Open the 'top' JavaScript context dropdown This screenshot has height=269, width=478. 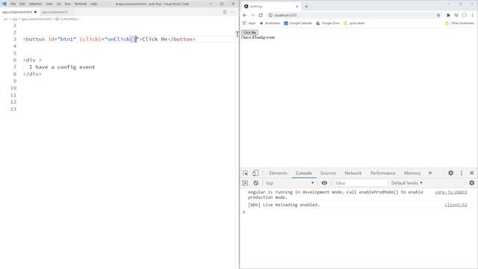coord(290,183)
